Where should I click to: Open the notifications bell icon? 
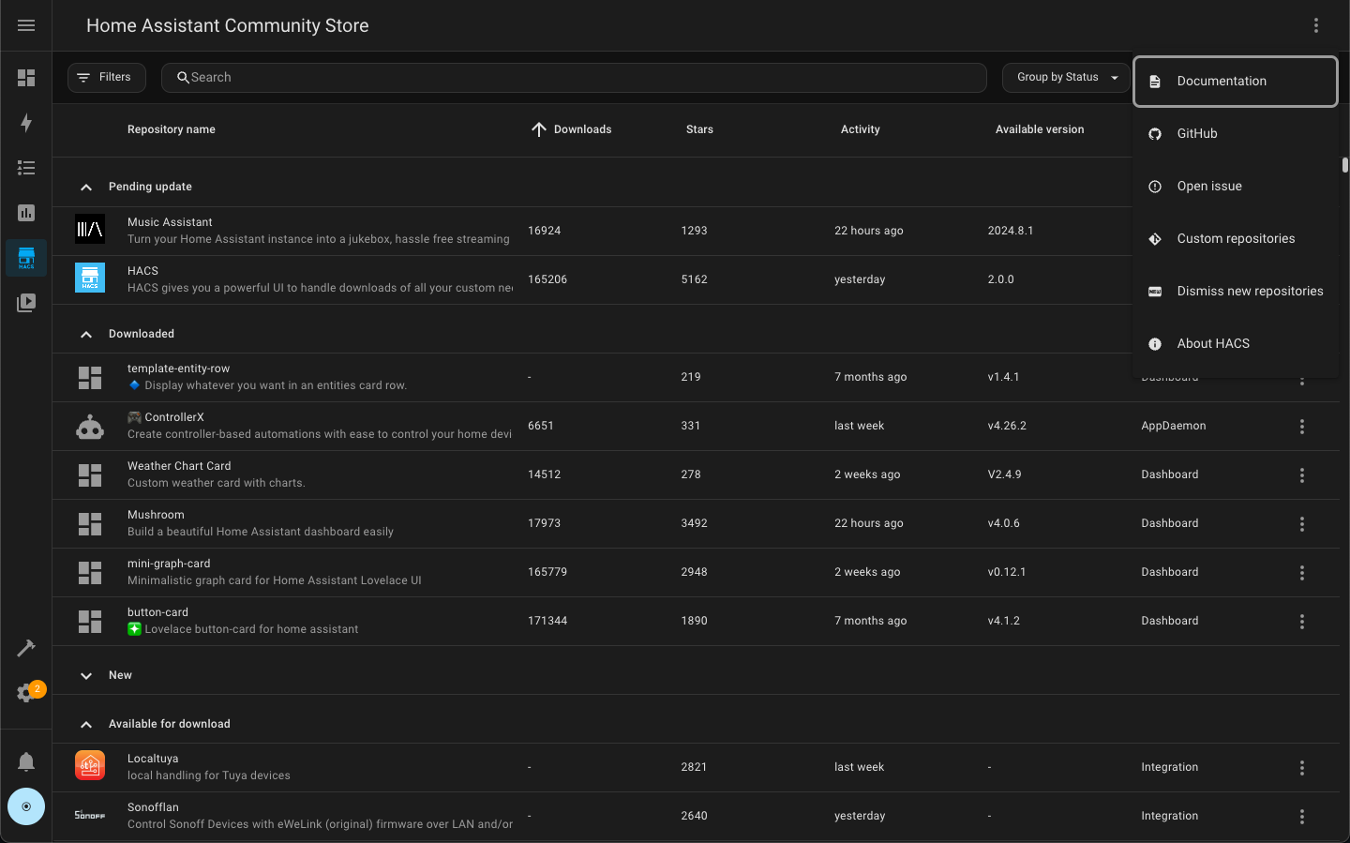(x=25, y=760)
